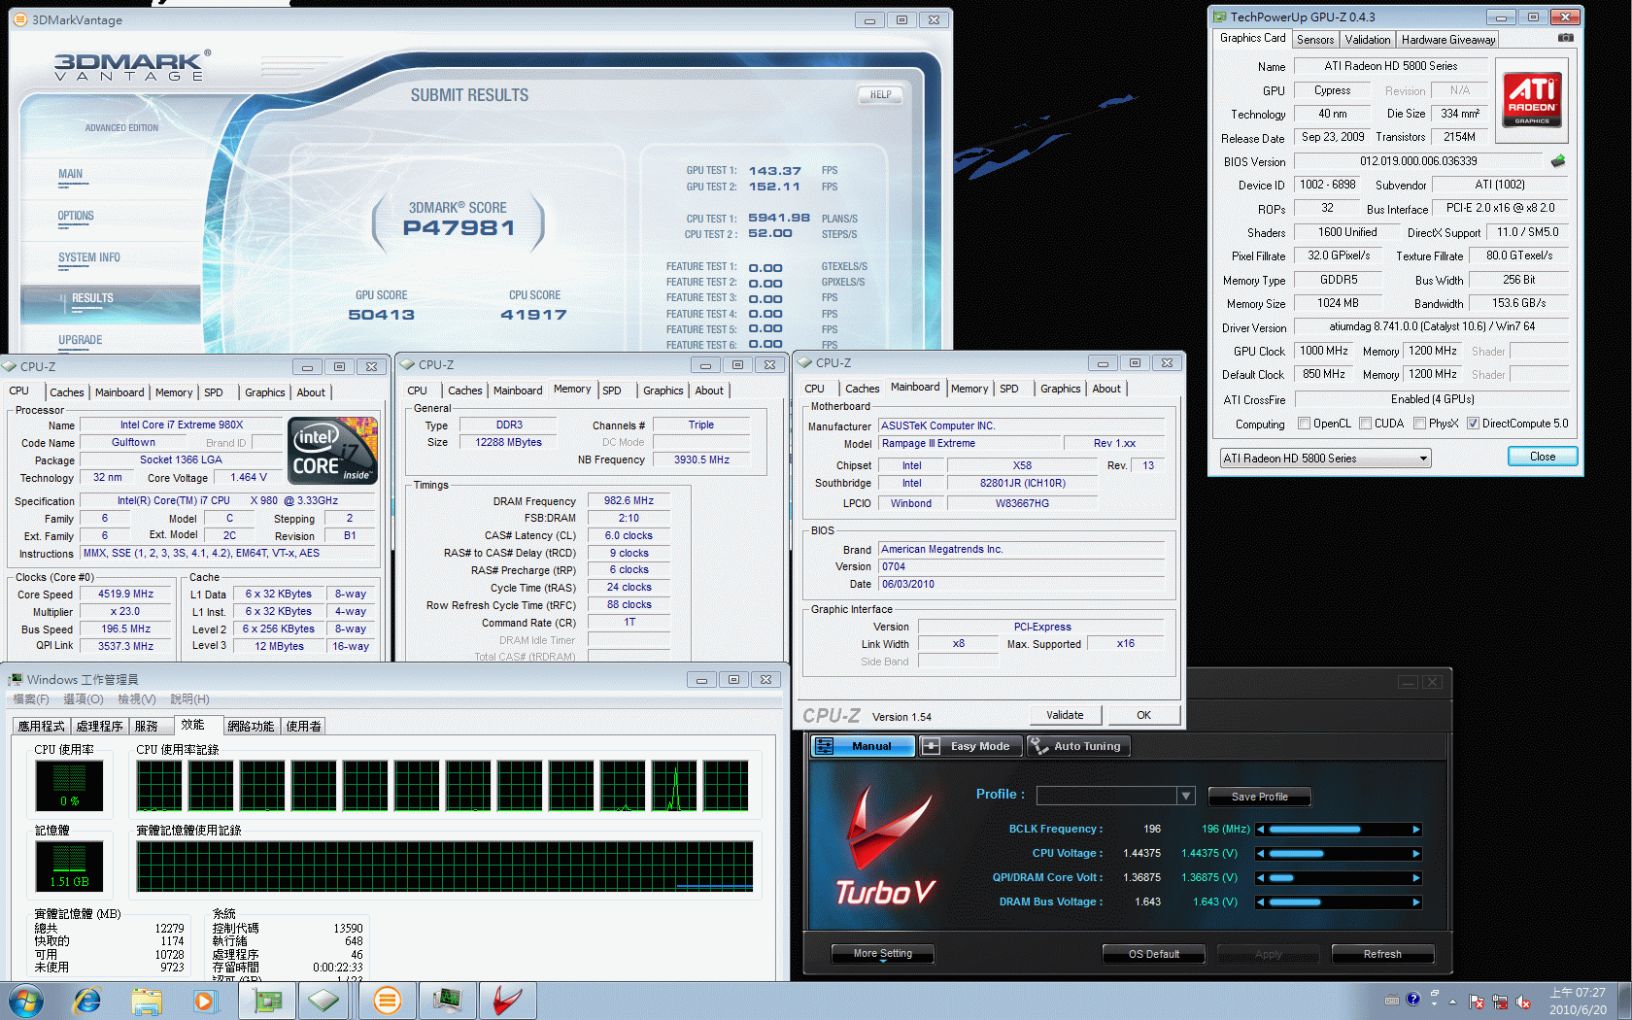Click CPU usage history graph in Task Manager
This screenshot has width=1632, height=1020.
(x=443, y=785)
